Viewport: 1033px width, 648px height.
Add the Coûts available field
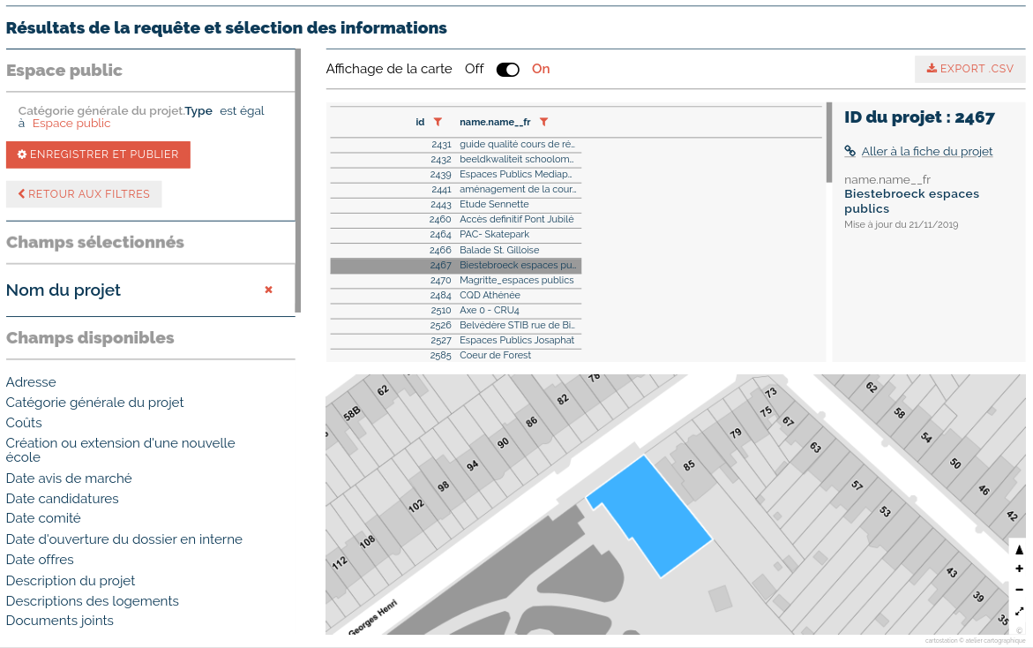click(x=24, y=423)
